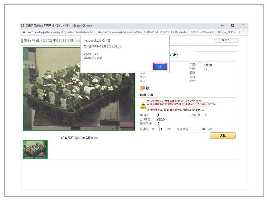The height and width of the screenshot is (200, 267).
Task: Click the globe favicon in title bar
Action: [x=23, y=26]
